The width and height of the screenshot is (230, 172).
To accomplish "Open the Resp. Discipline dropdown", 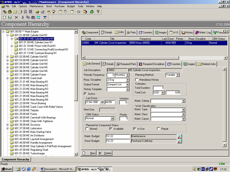I will click(128, 80).
